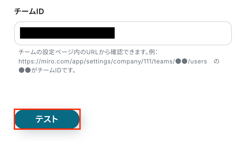The height and width of the screenshot is (141, 246).
Task: Click the example miro.com settings URL
Action: [x=113, y=61]
